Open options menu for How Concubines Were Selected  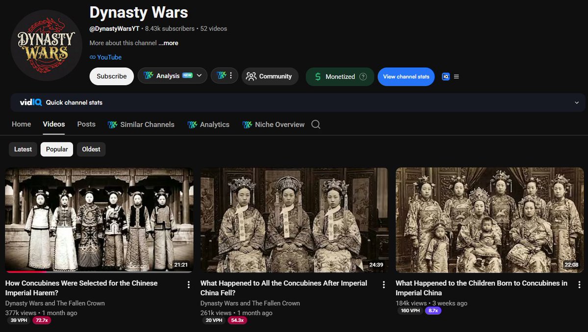[189, 285]
